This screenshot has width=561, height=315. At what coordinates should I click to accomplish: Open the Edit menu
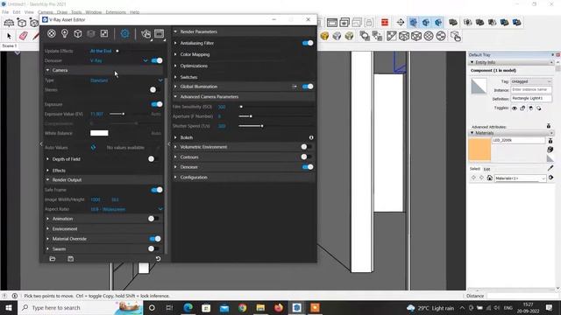click(x=17, y=12)
